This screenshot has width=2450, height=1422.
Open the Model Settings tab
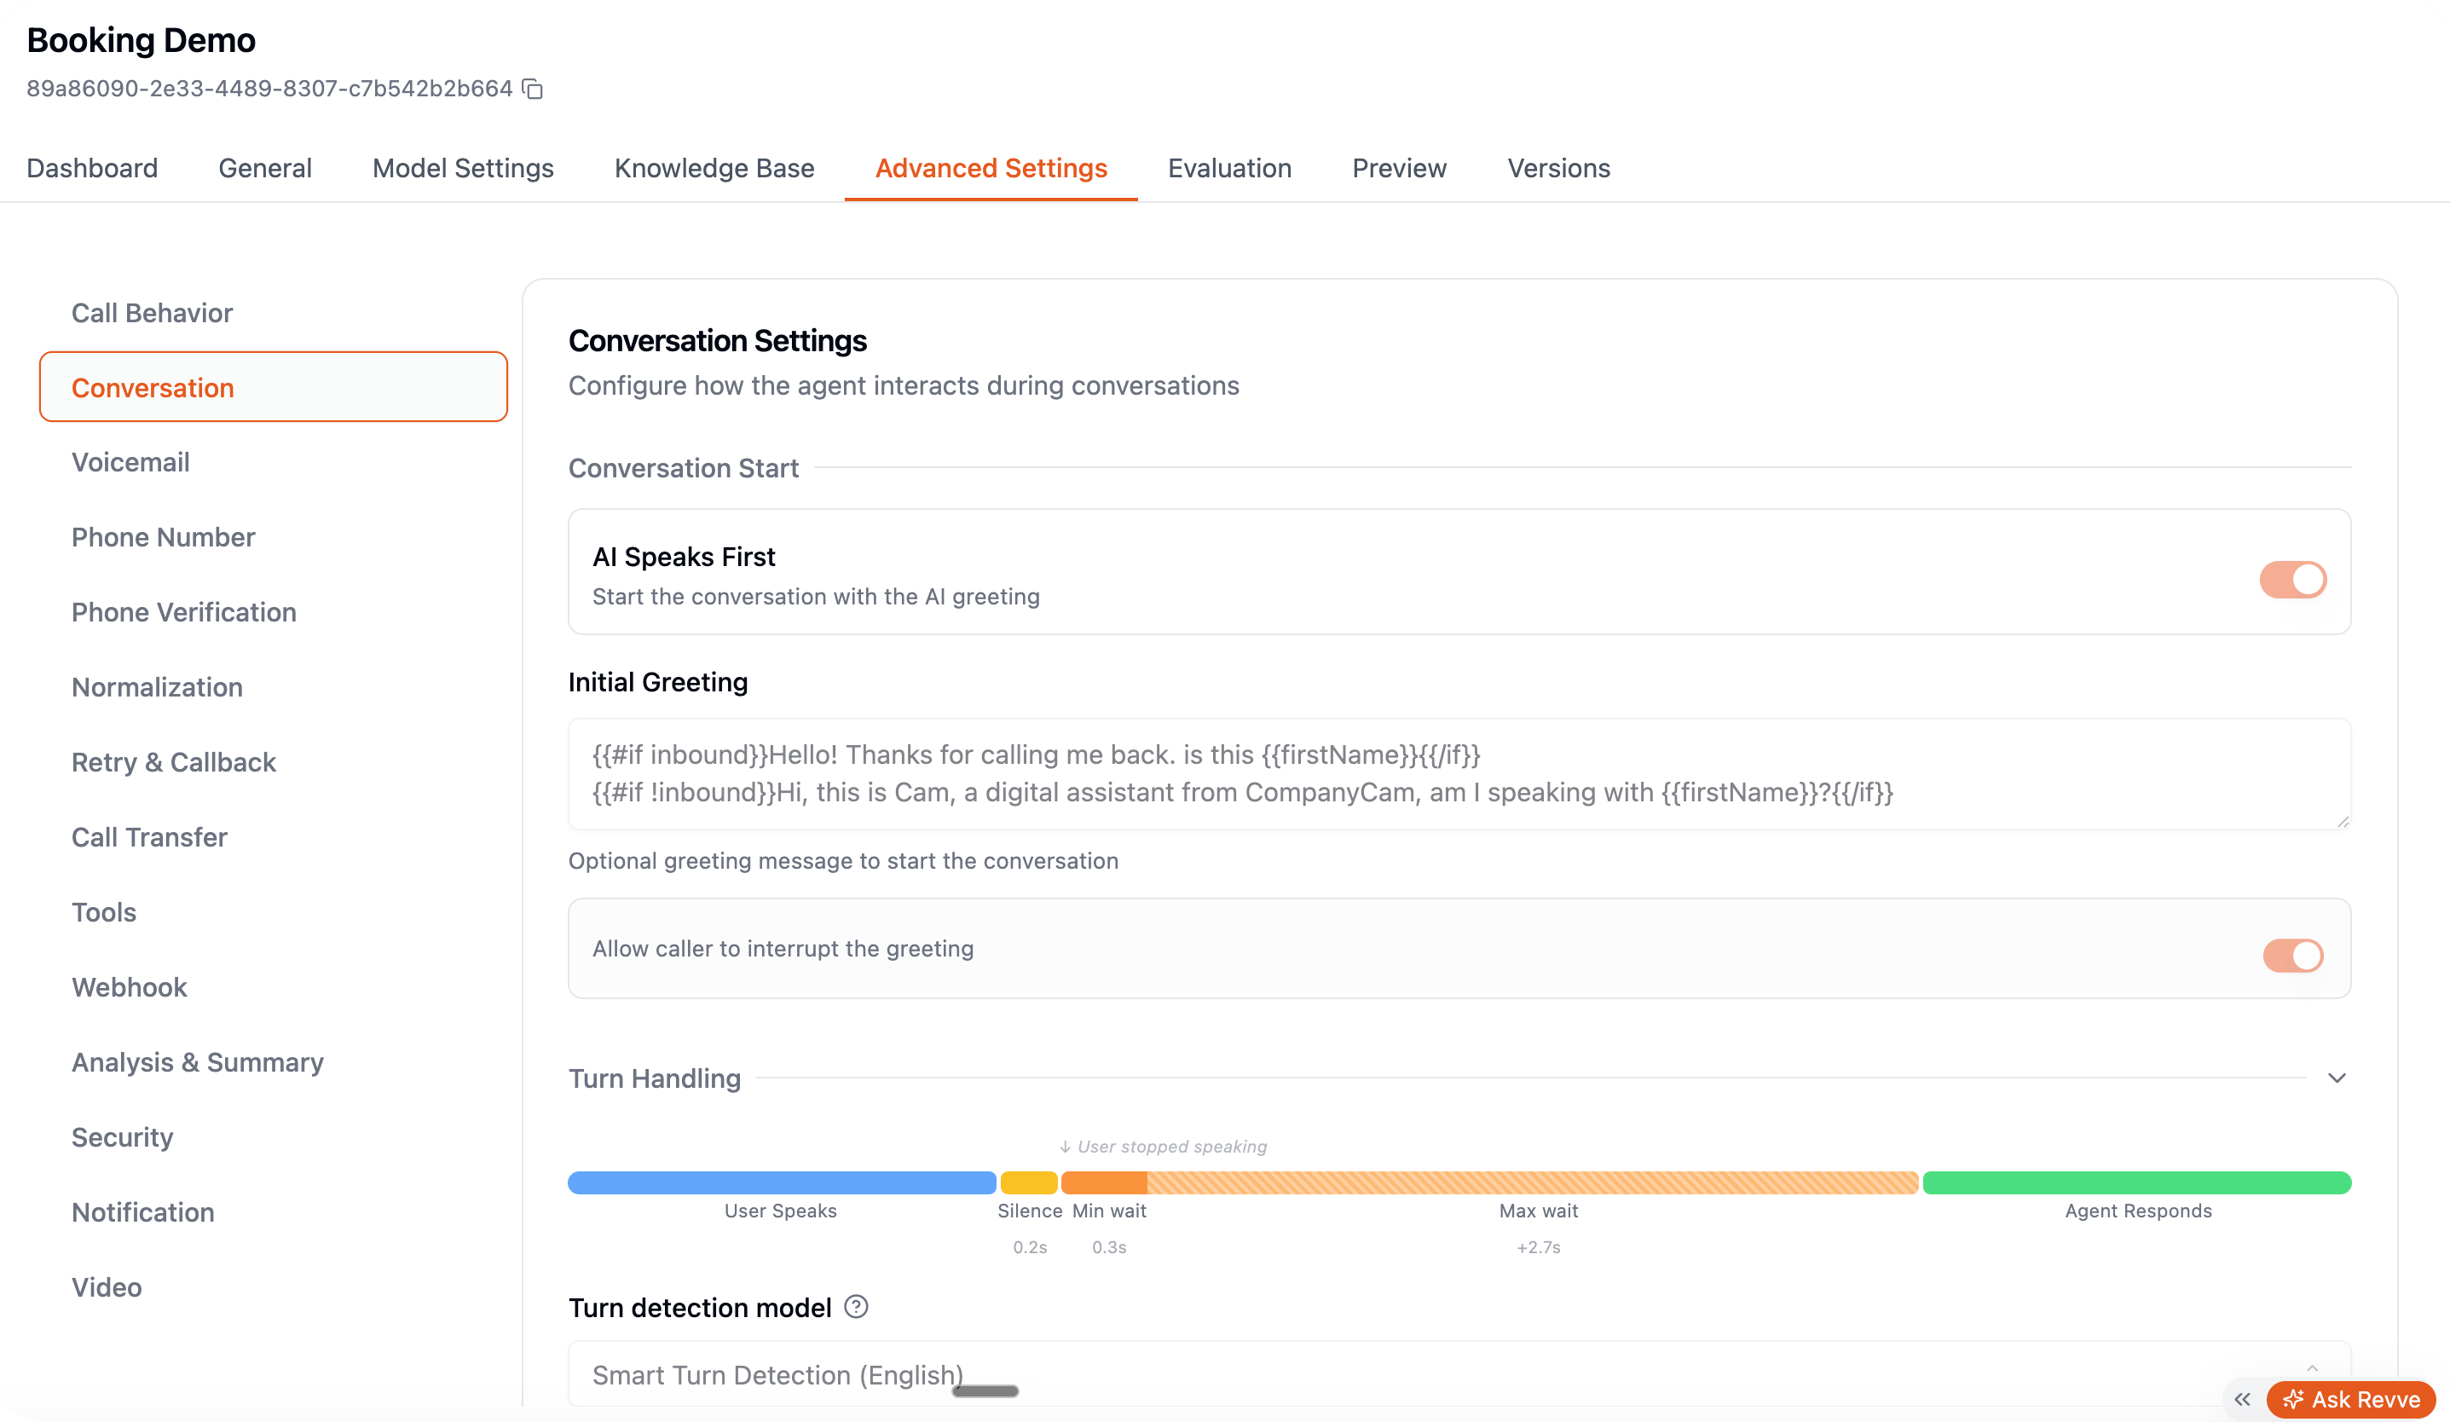pos(463,168)
